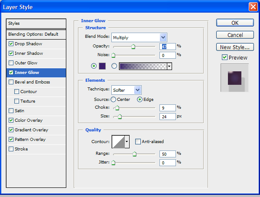This screenshot has width=260, height=197.
Task: Select the solid color radio button
Action: (x=94, y=66)
